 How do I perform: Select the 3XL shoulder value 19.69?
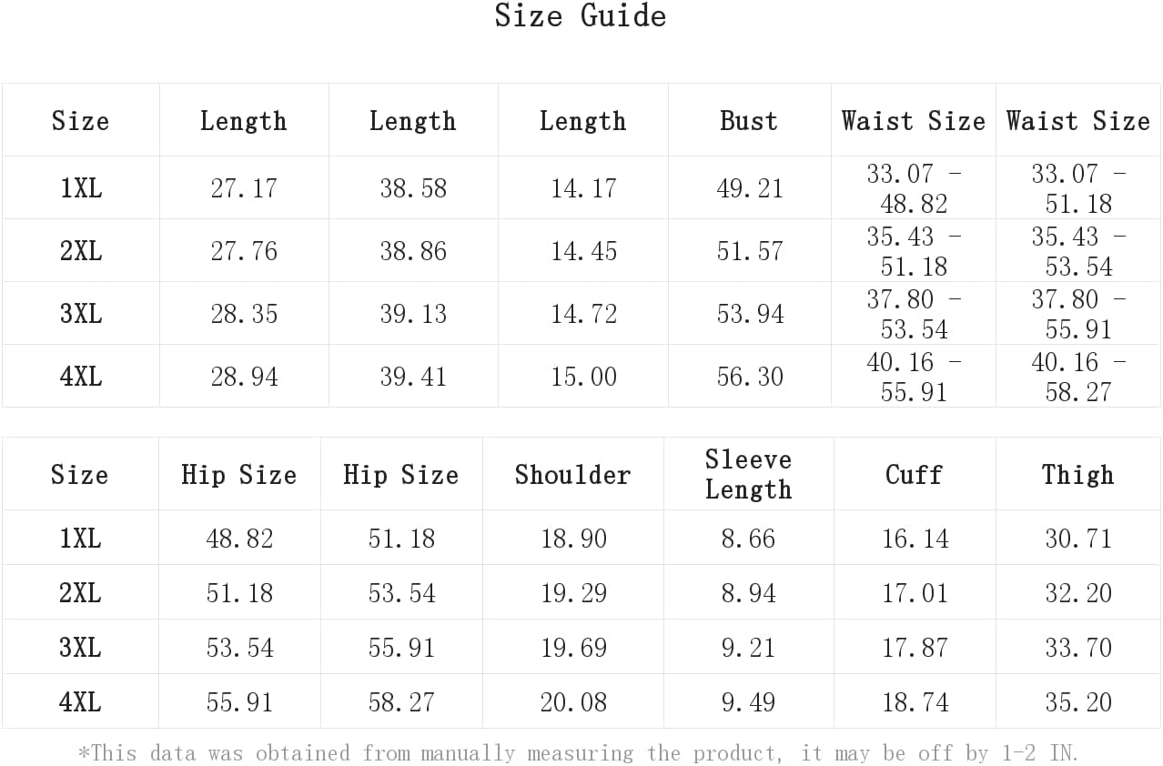573,648
